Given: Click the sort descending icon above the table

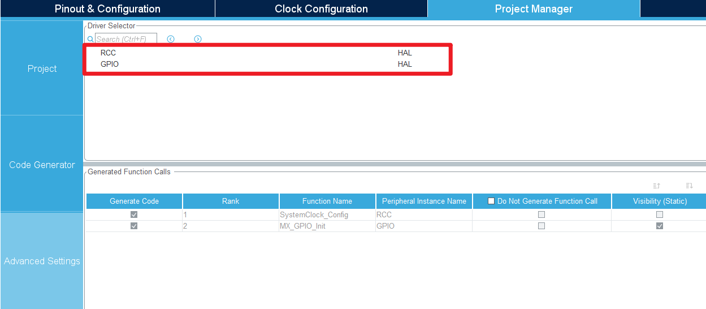Looking at the screenshot, I should [x=689, y=186].
